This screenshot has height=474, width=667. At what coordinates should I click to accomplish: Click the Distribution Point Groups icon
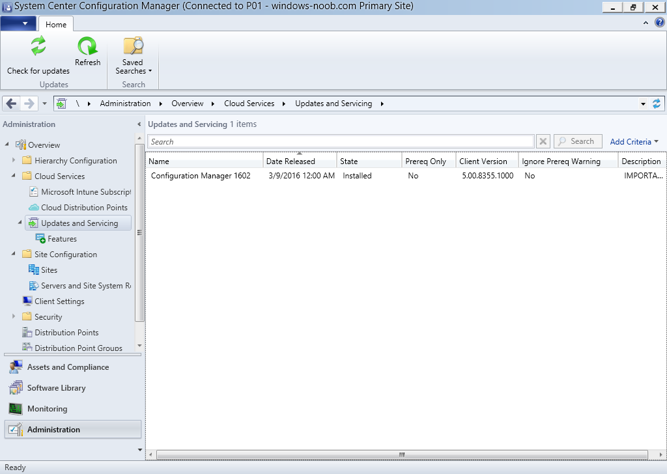pyautogui.click(x=27, y=347)
